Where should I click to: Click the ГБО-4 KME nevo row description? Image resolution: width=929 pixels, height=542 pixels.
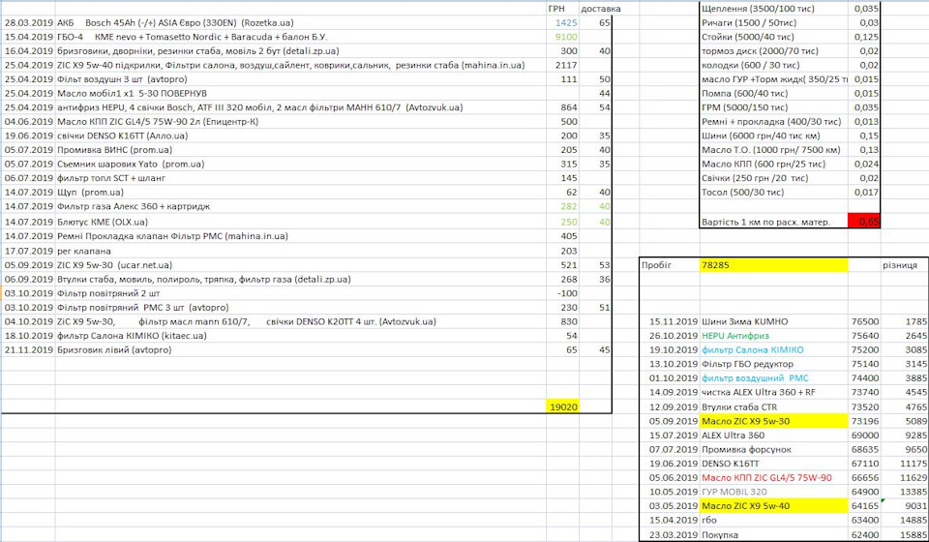coord(300,37)
